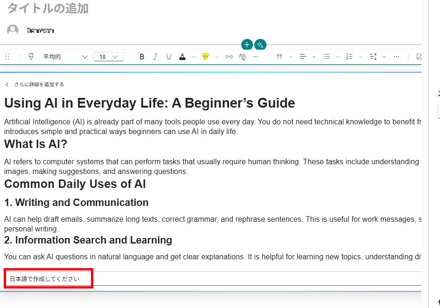This screenshot has width=440, height=308.
Task: Click the author name next to avatar
Action: coord(40,30)
